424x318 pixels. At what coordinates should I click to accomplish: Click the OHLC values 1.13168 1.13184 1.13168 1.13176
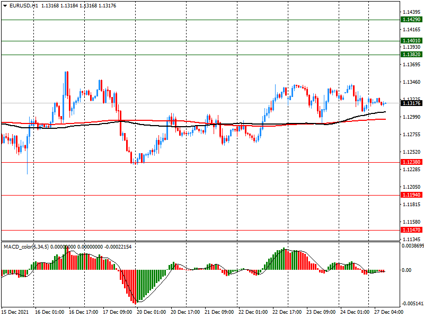[78, 6]
